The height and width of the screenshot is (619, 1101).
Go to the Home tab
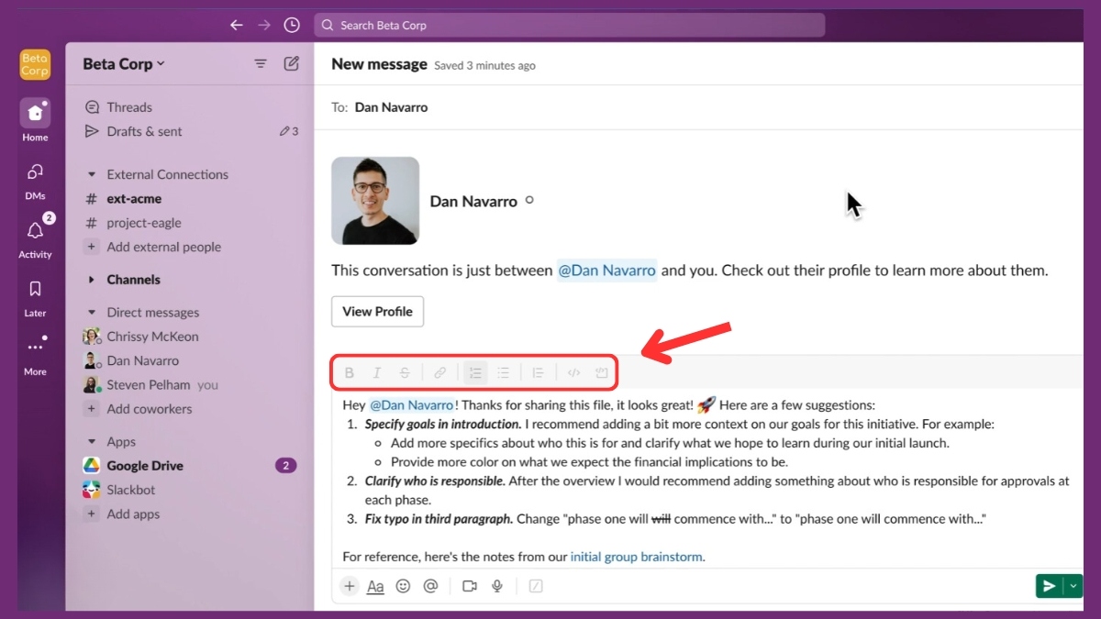(x=35, y=120)
